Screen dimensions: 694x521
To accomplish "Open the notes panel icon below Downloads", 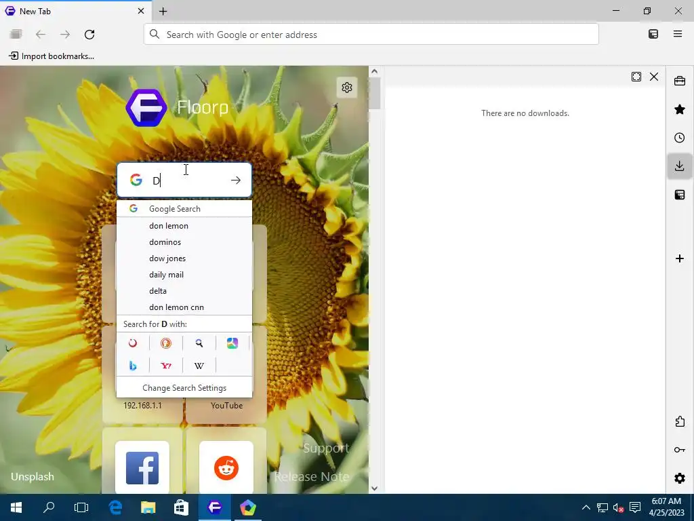I will 679,195.
